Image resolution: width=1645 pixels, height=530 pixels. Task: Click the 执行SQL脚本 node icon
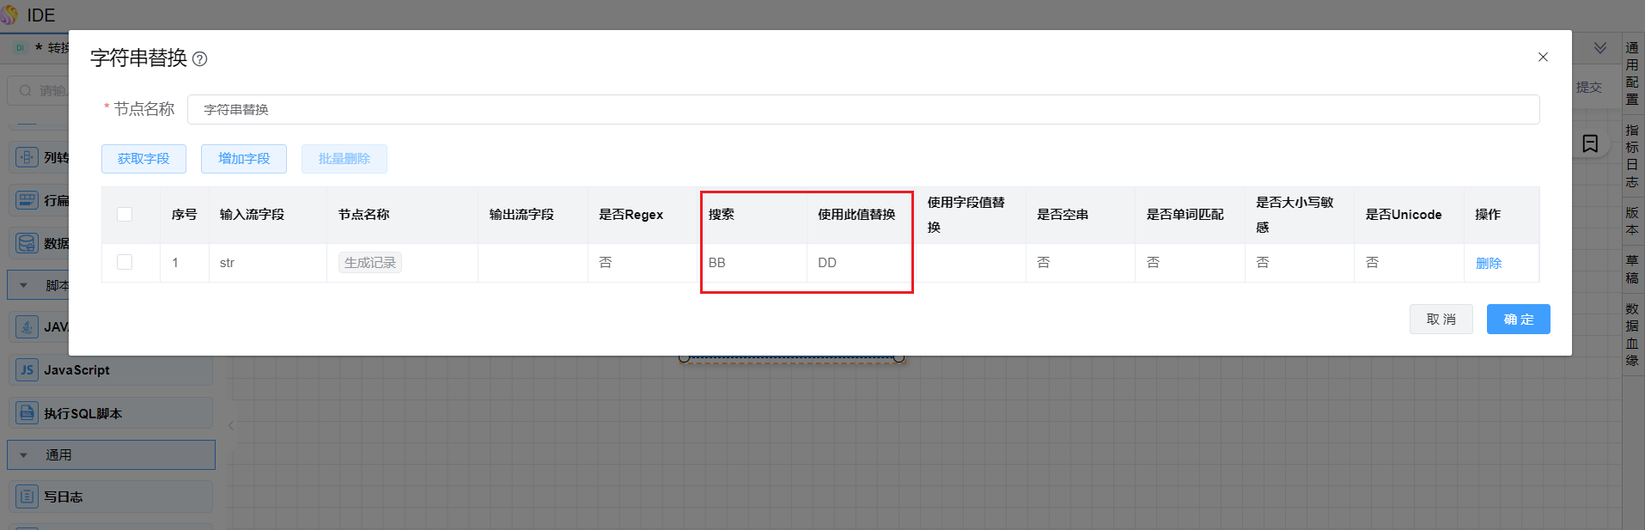click(27, 413)
